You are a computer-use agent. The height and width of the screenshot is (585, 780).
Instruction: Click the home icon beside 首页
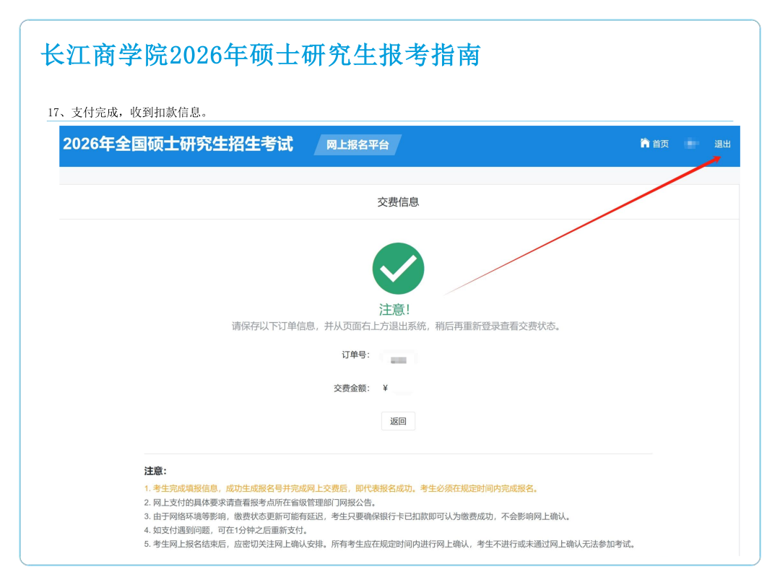[644, 144]
